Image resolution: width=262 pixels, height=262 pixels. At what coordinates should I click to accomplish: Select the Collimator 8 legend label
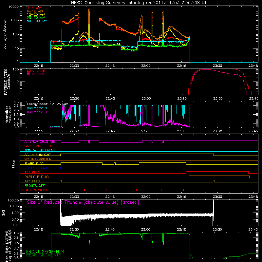click(x=37, y=108)
